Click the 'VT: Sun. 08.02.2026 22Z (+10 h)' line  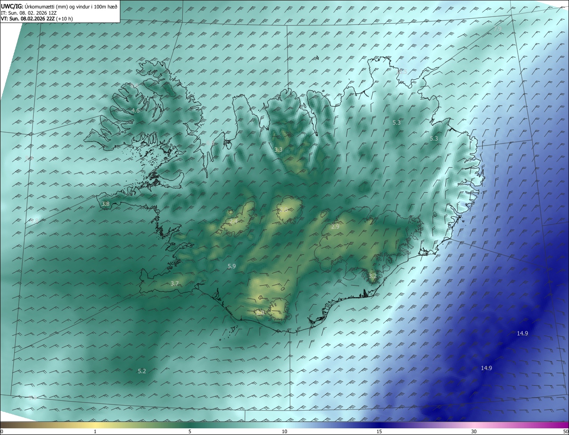click(x=37, y=19)
